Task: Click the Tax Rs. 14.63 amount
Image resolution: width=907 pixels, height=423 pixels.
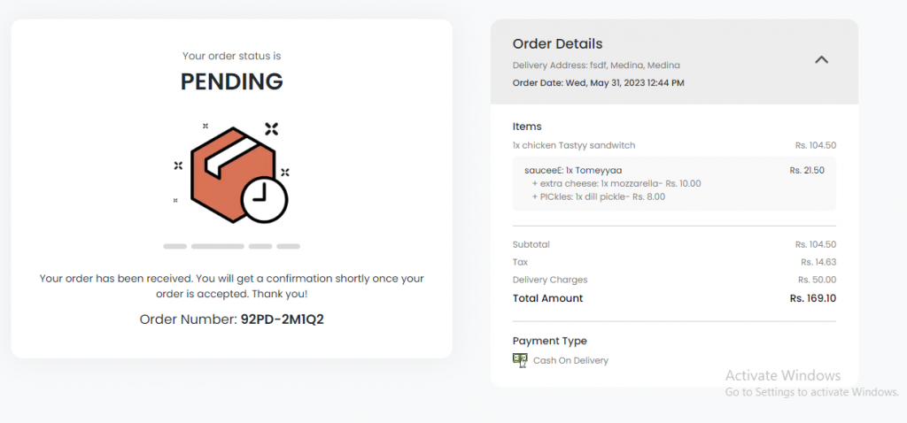Action: point(818,262)
